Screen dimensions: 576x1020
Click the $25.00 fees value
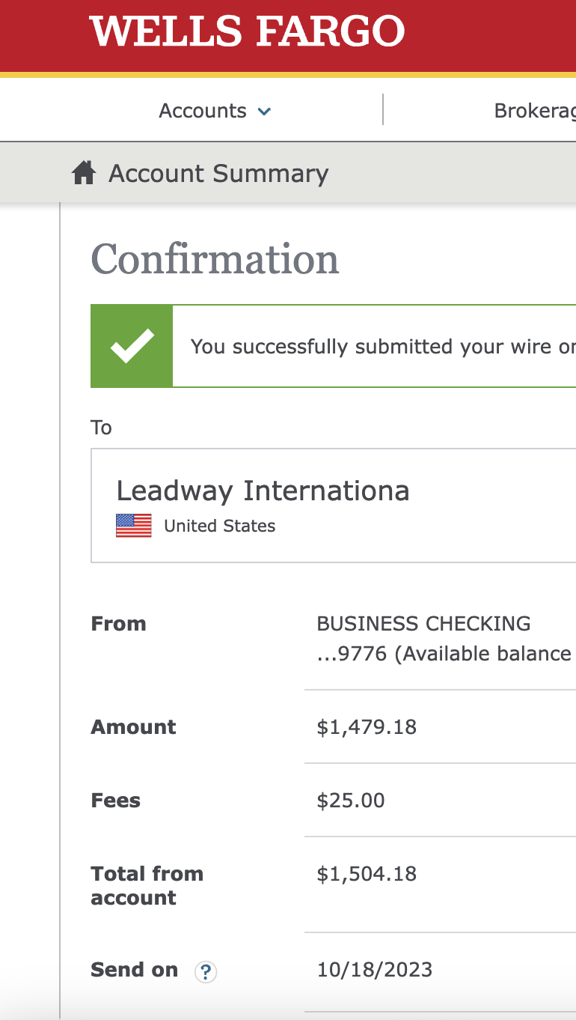click(x=351, y=801)
